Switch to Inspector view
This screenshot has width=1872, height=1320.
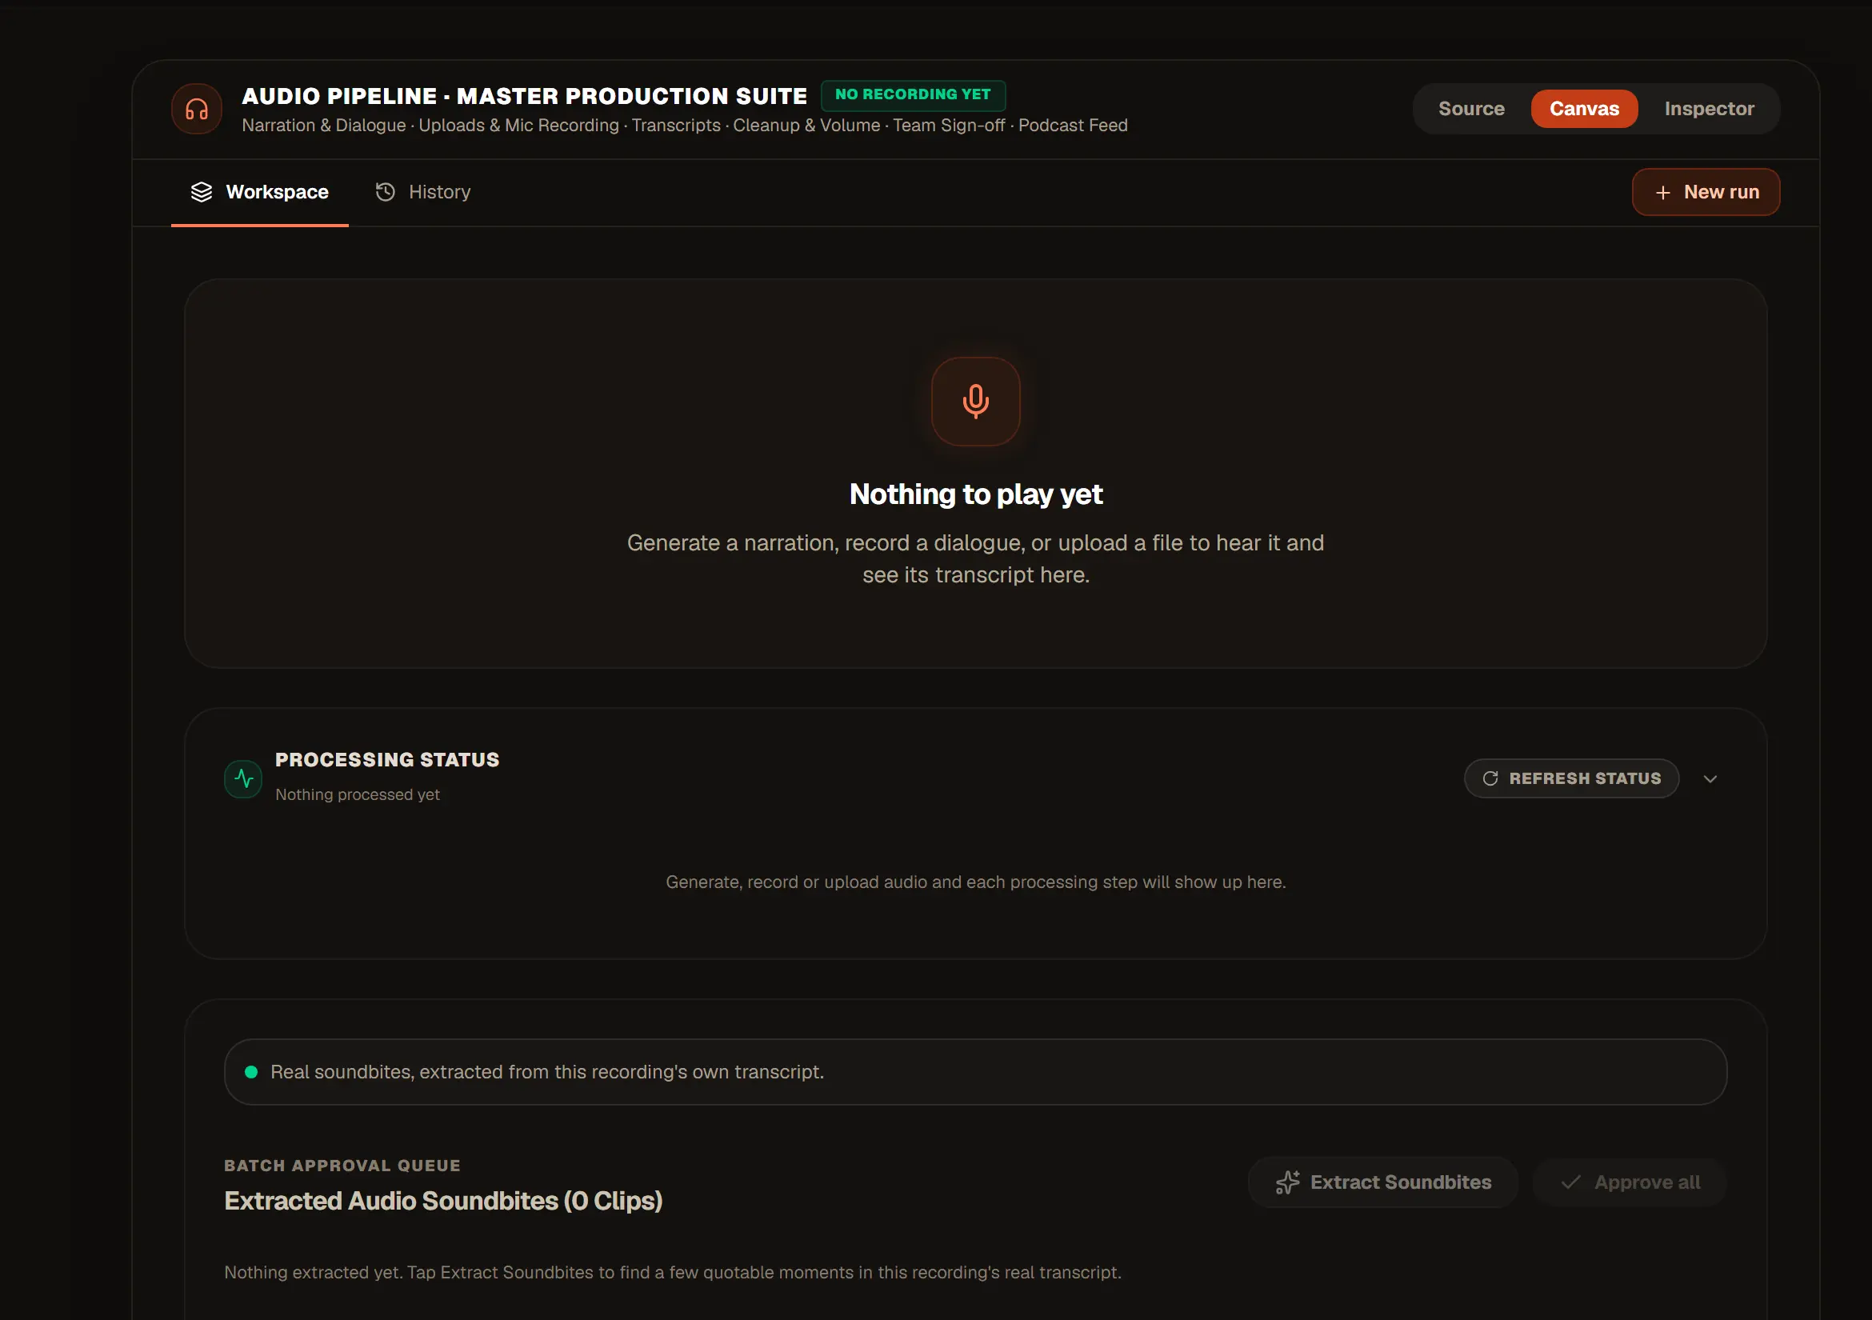pos(1708,109)
